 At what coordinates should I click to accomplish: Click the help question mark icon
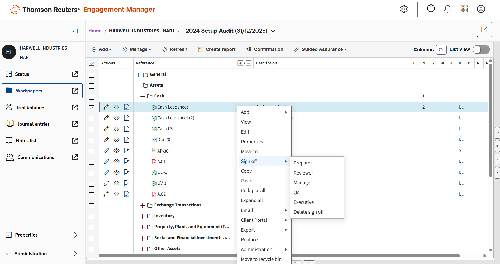coord(431,9)
